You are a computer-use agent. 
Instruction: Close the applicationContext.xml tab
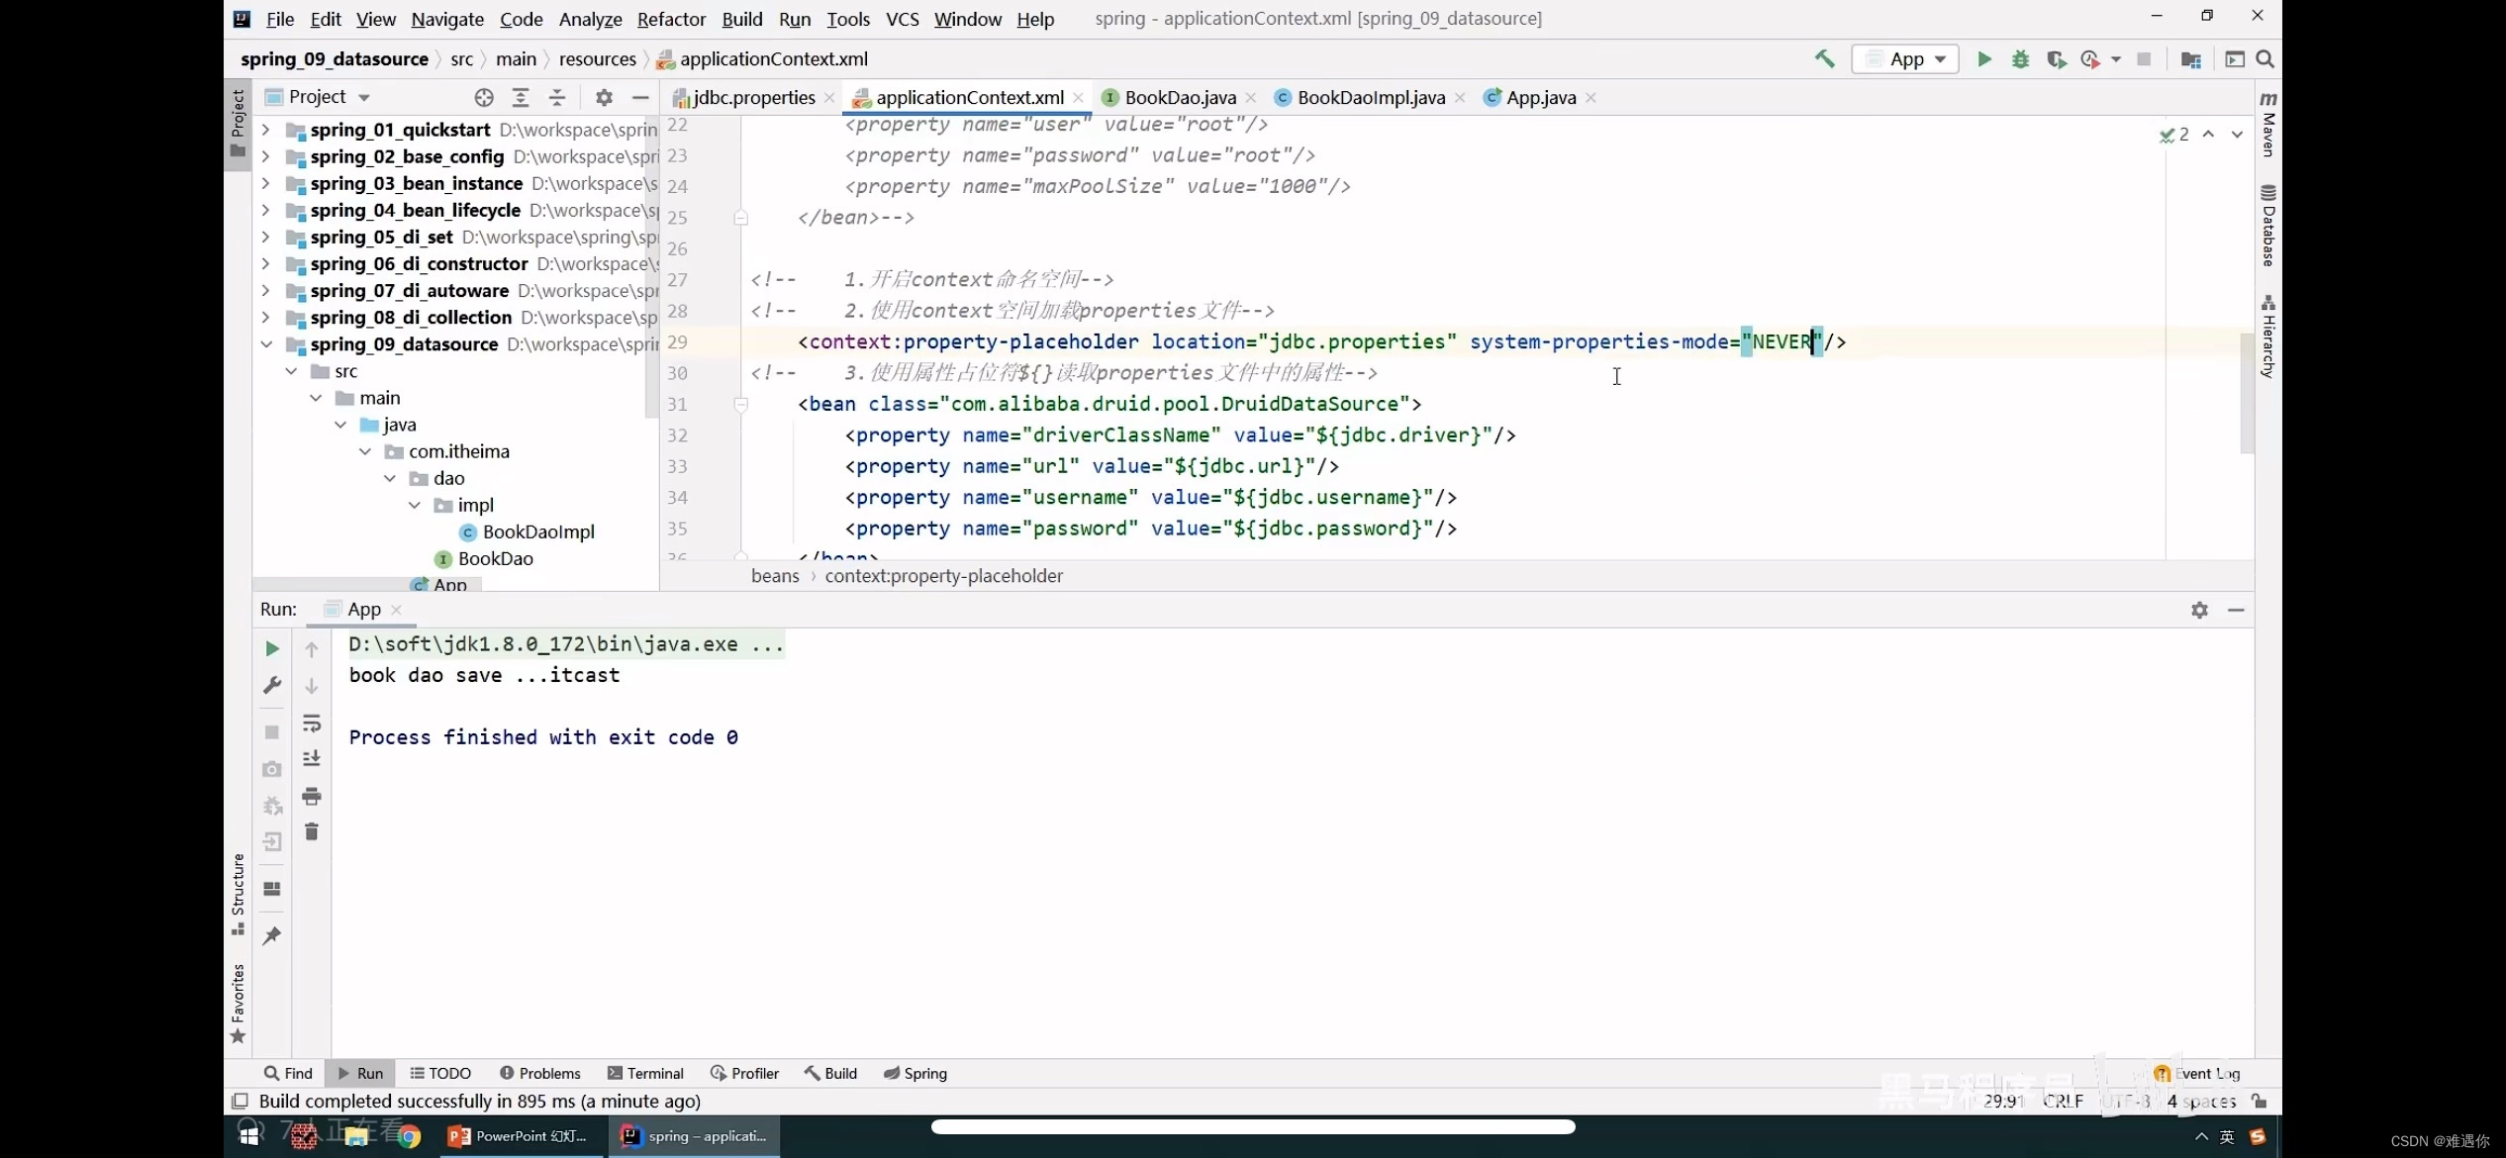tap(1078, 97)
